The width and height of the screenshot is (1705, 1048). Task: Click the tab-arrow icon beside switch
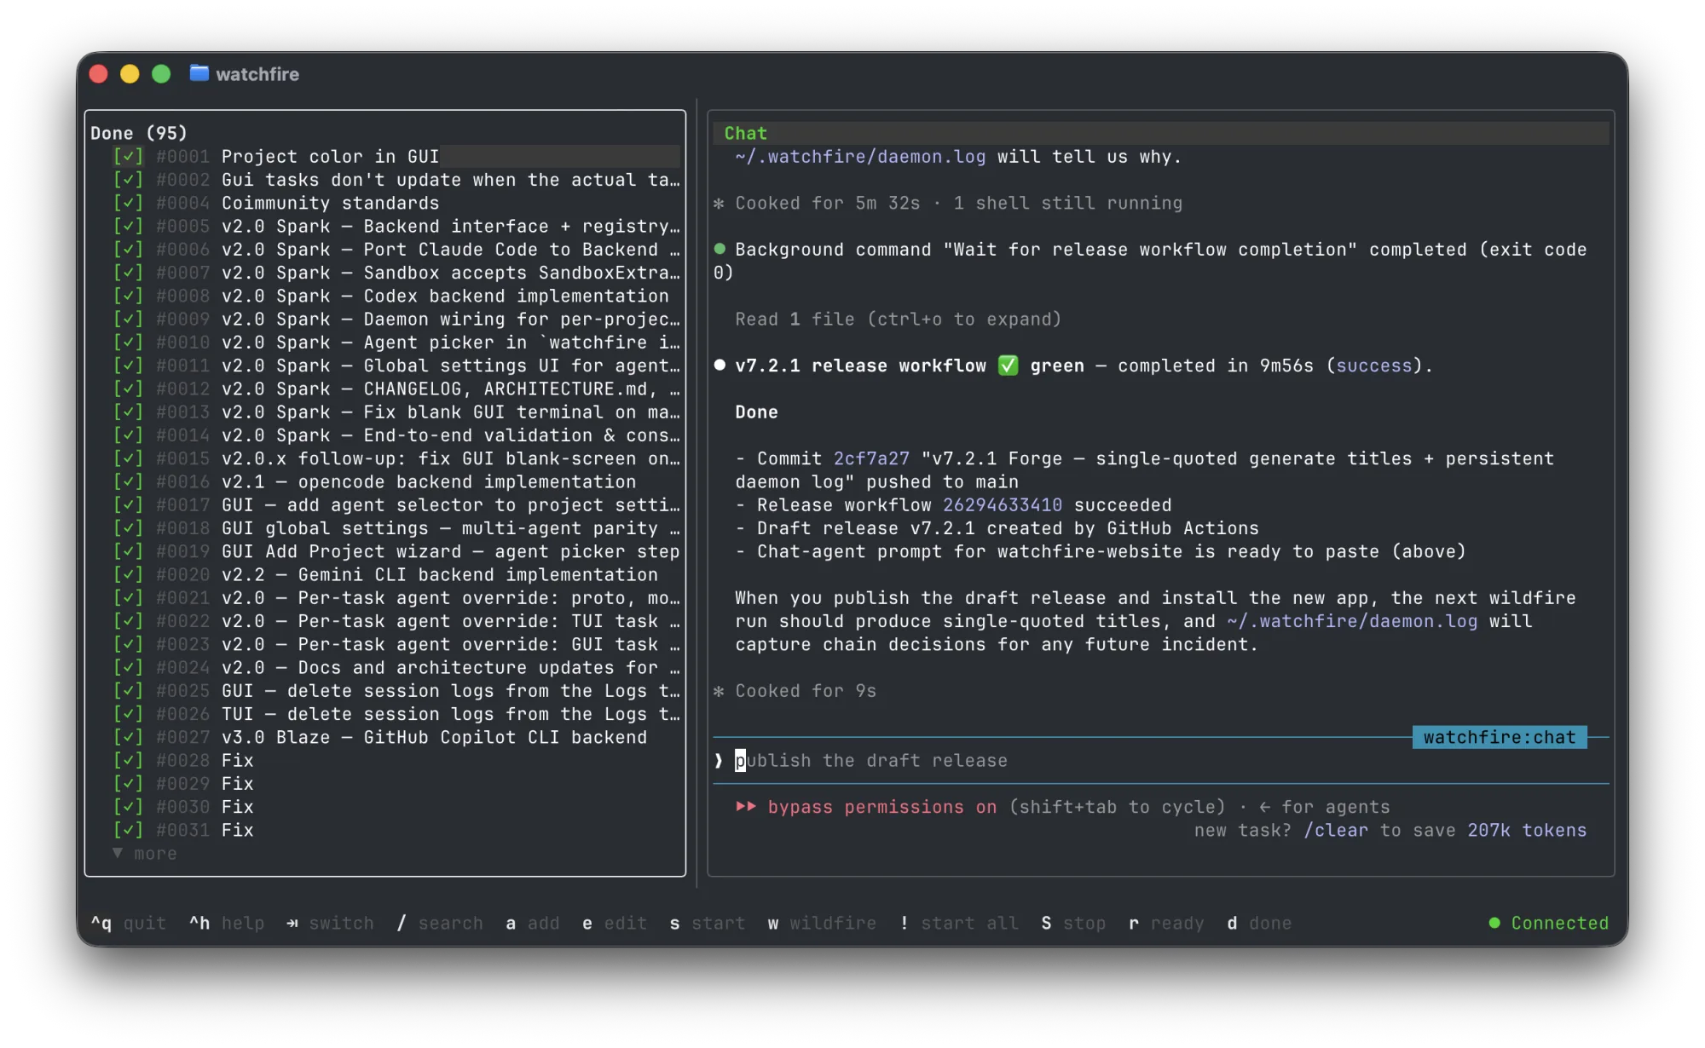292,923
